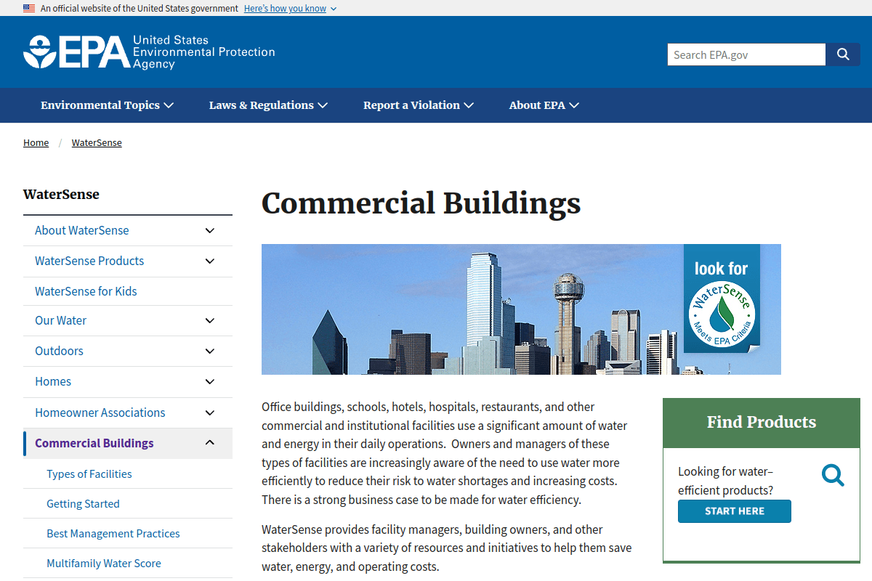Expand WaterSense Products sidebar section

(210, 261)
